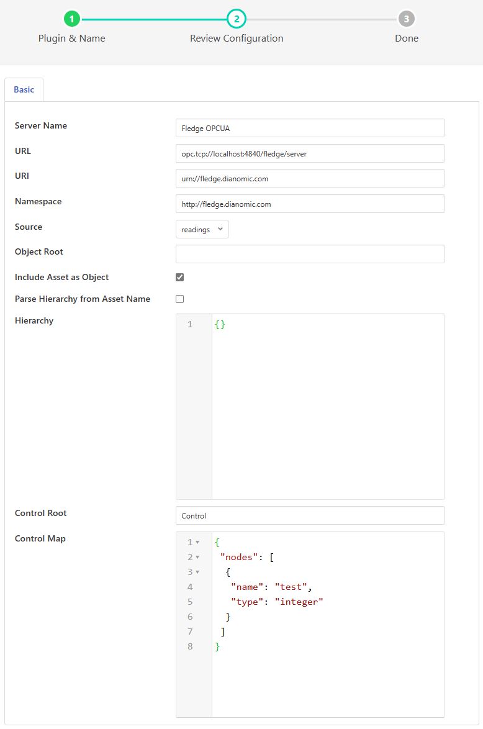
Task: Collapse the nodes array on line 2
Action: [x=197, y=557]
